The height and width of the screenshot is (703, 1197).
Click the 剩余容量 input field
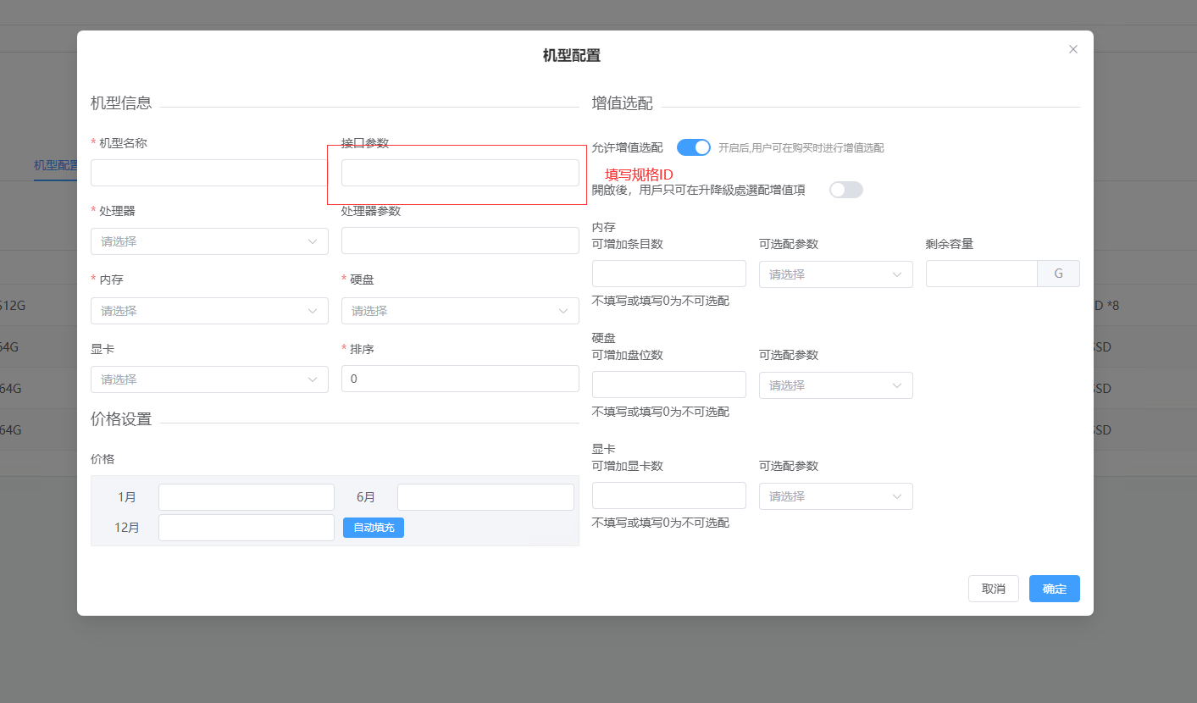(982, 274)
